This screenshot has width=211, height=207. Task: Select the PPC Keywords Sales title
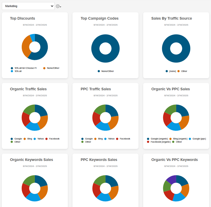click(x=99, y=160)
